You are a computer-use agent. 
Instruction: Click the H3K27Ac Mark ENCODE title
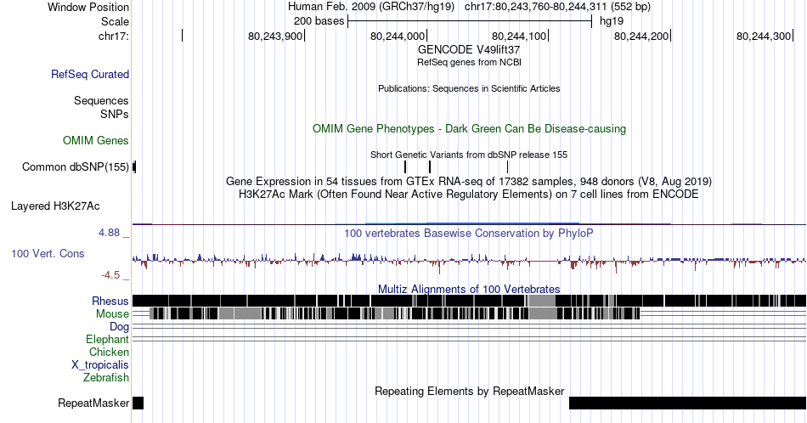pos(469,194)
